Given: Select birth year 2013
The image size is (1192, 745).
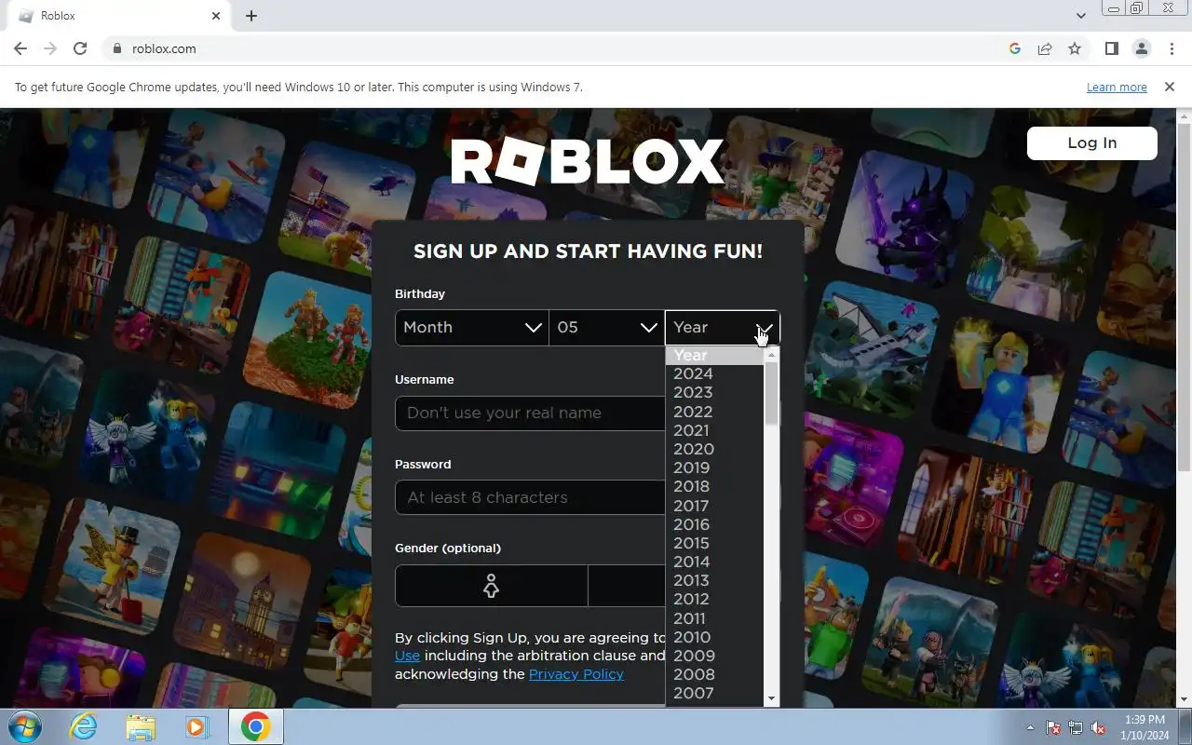Looking at the screenshot, I should click(x=715, y=580).
